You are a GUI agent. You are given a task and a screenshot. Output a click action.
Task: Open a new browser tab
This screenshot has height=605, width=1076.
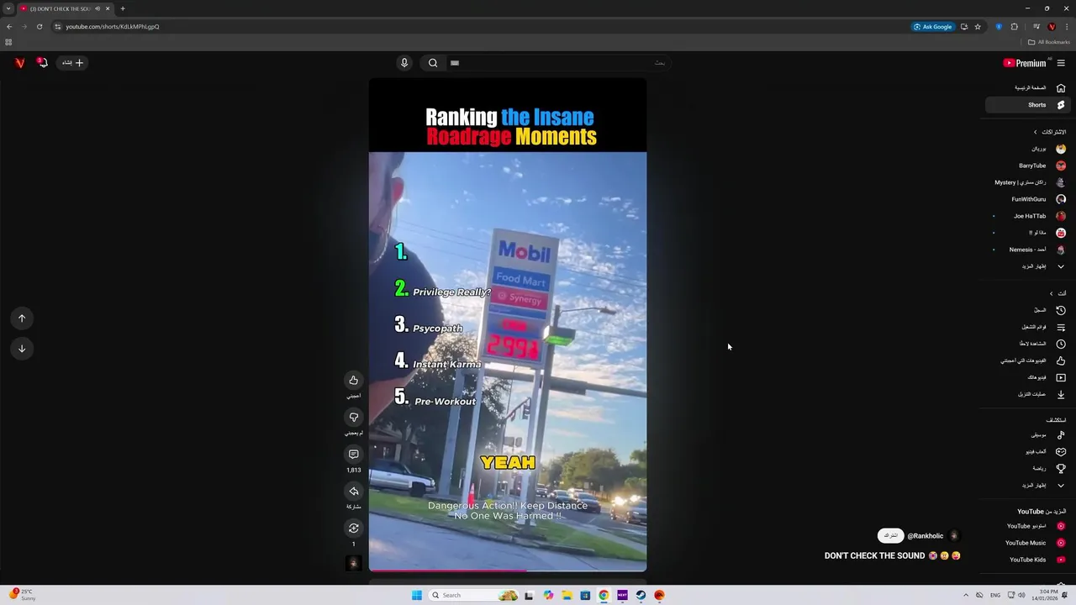[123, 8]
